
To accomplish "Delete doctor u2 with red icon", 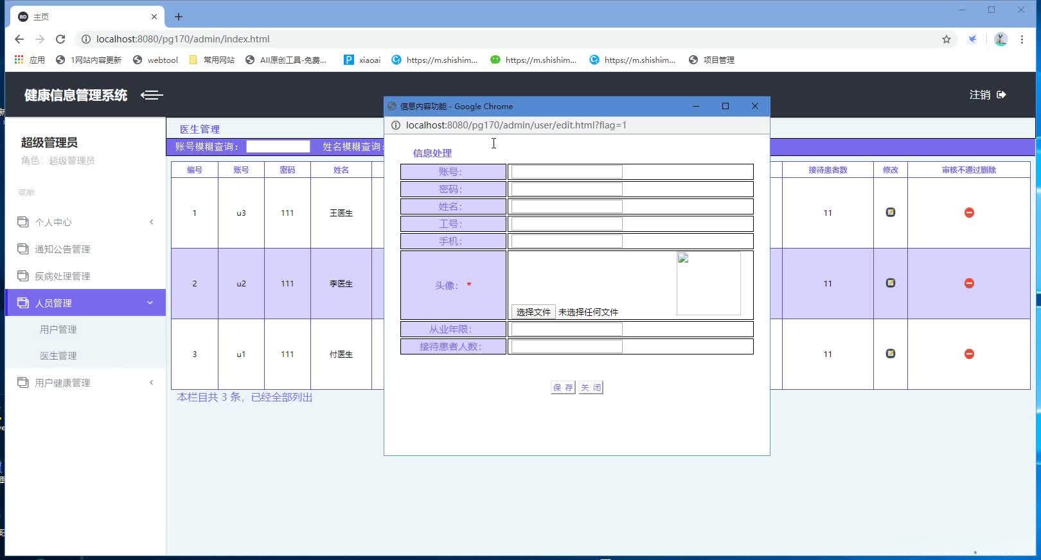I will [x=969, y=283].
